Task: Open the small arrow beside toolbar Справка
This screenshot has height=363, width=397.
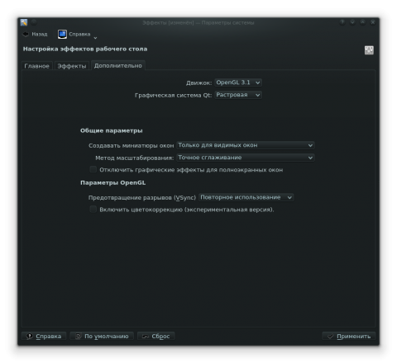Action: (x=95, y=38)
